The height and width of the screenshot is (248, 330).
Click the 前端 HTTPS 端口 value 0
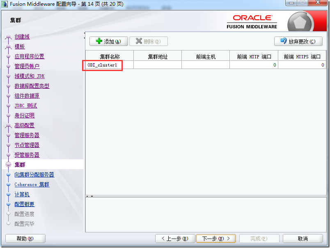point(302,65)
